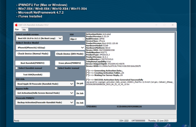Switch to the Utils tab
The height and width of the screenshot is (127, 196).
tap(24, 30)
